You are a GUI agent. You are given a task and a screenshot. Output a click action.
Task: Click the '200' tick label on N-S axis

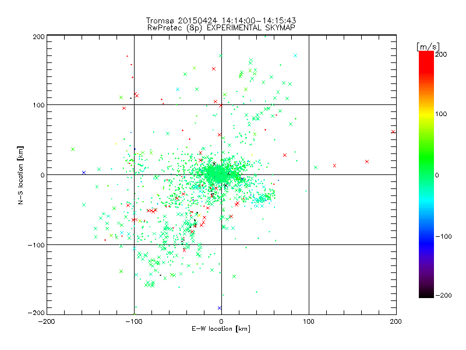click(x=38, y=37)
